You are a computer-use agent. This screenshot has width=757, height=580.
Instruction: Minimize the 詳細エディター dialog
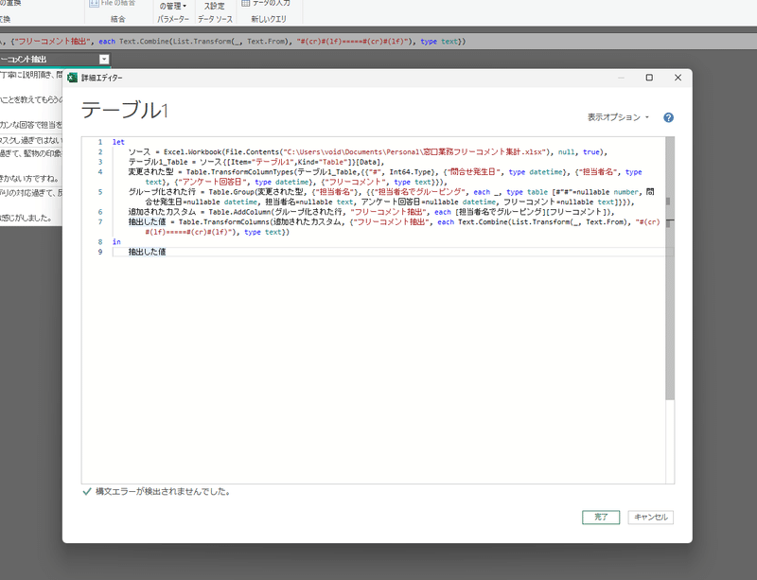tap(622, 78)
